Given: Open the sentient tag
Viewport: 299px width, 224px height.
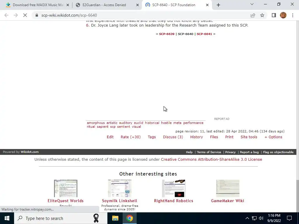Looking at the screenshot, I should [x=124, y=127].
